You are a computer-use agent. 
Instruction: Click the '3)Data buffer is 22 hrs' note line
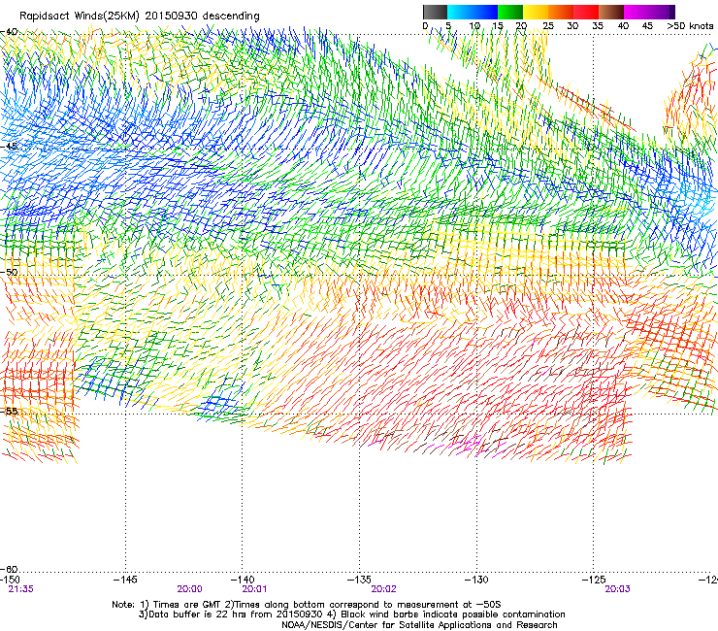click(x=351, y=614)
